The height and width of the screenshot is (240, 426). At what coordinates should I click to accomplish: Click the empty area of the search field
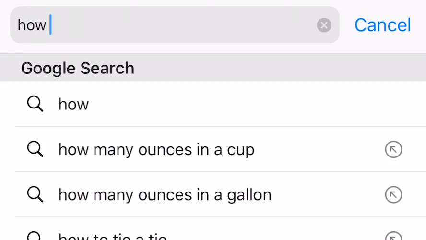point(182,25)
